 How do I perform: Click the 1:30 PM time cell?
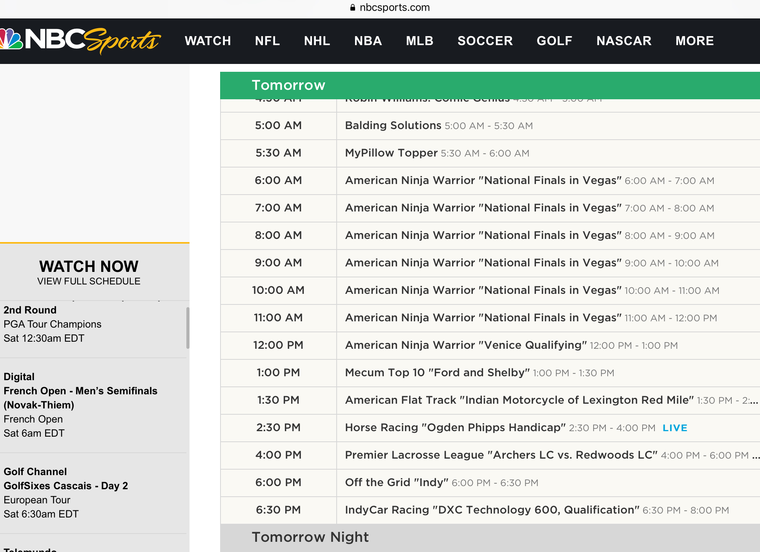click(x=278, y=401)
